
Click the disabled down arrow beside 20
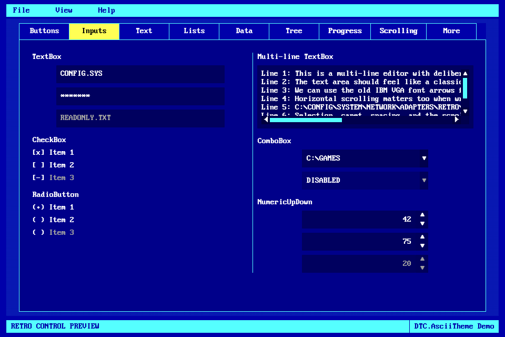(422, 267)
